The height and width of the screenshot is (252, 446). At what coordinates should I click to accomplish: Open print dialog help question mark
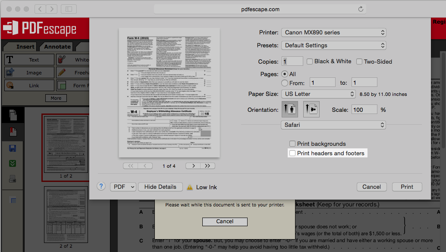[x=101, y=186]
